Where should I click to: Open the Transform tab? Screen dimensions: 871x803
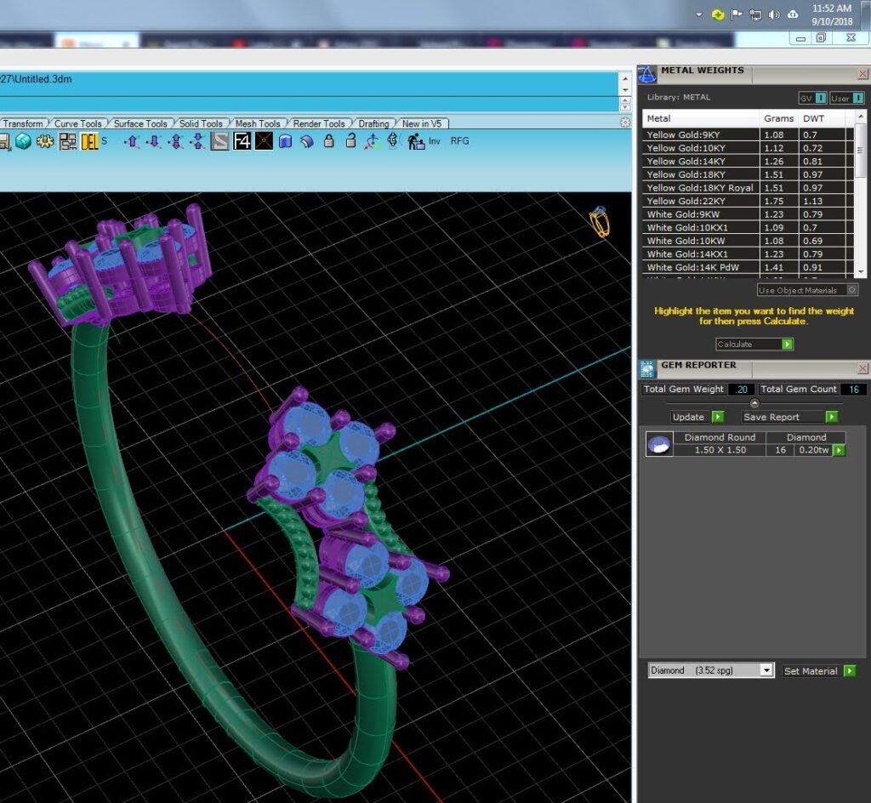click(23, 124)
